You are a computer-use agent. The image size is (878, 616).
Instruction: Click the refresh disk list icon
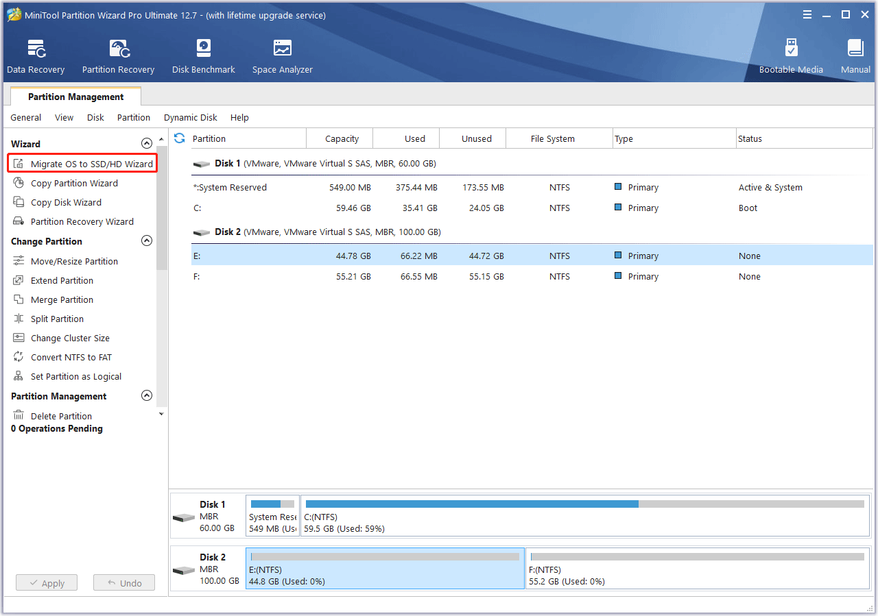click(x=180, y=138)
